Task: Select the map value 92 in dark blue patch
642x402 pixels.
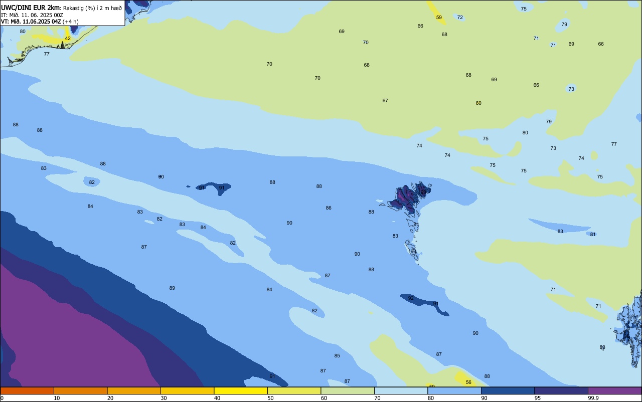Action: click(411, 298)
